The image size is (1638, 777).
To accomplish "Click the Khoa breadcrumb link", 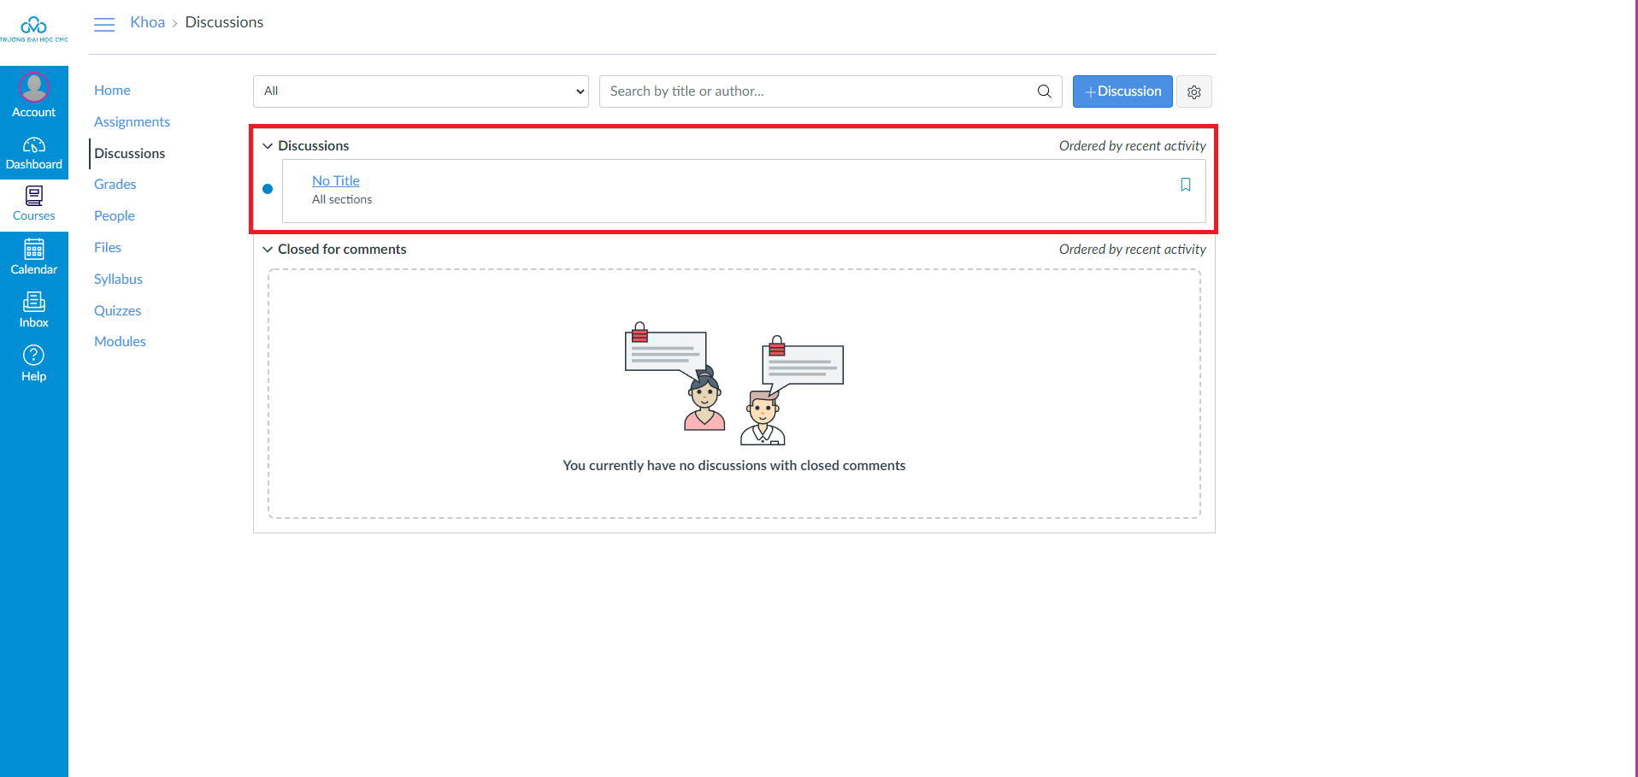I will click(x=147, y=22).
